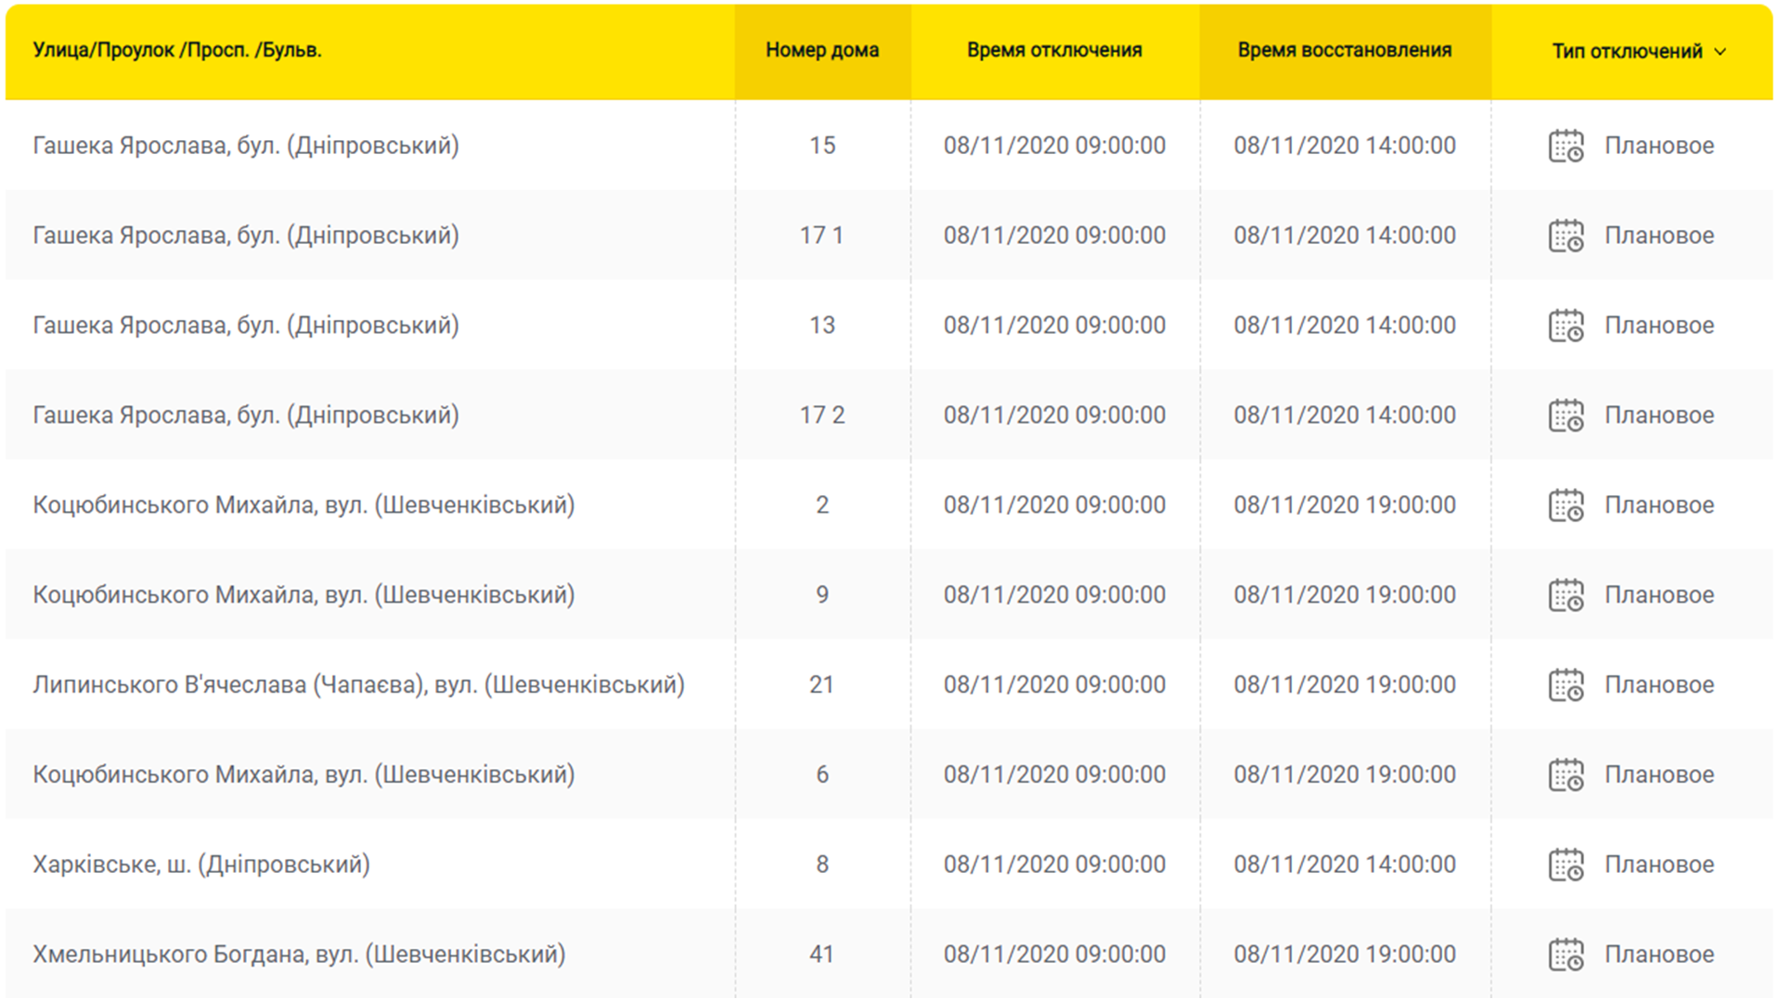Click the calendar icon for Харківське шосе row
This screenshot has height=999, width=1780.
[x=1566, y=865]
